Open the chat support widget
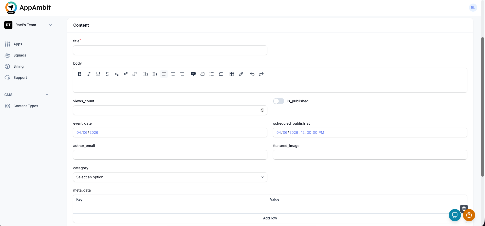Viewport: 485px width, 226px height. tap(455, 215)
